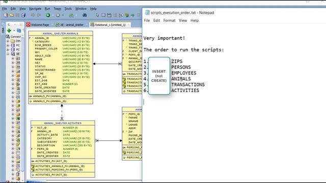Click the word EMPLOYEES in Notepad
This screenshot has width=326, height=183.
pyautogui.click(x=184, y=73)
